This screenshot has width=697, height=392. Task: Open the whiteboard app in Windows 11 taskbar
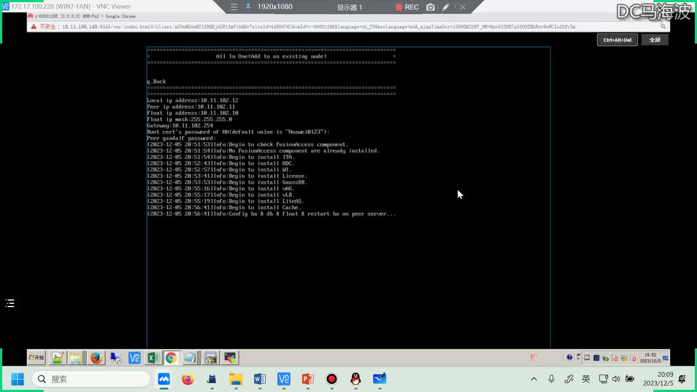pyautogui.click(x=380, y=379)
